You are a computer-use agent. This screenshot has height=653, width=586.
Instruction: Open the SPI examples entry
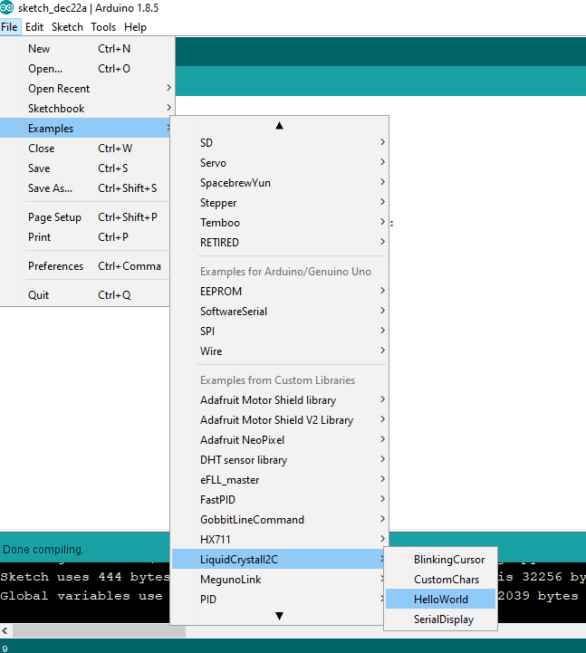click(x=280, y=331)
